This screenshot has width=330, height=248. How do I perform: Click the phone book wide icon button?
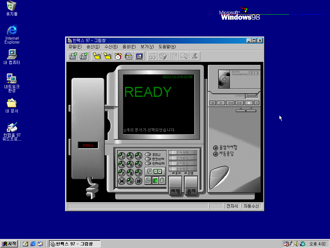click(155, 171)
